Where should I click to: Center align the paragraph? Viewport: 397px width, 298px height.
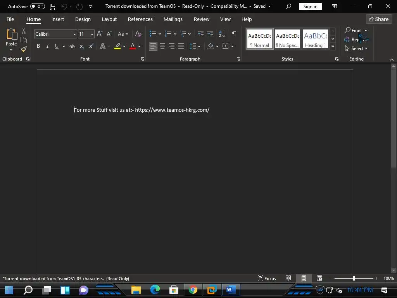(x=162, y=46)
